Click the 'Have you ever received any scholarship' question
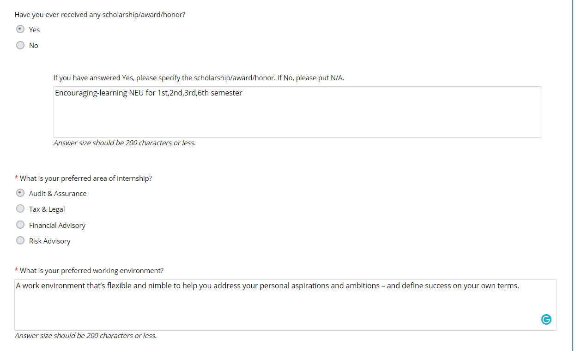The width and height of the screenshot is (575, 351). [x=100, y=15]
